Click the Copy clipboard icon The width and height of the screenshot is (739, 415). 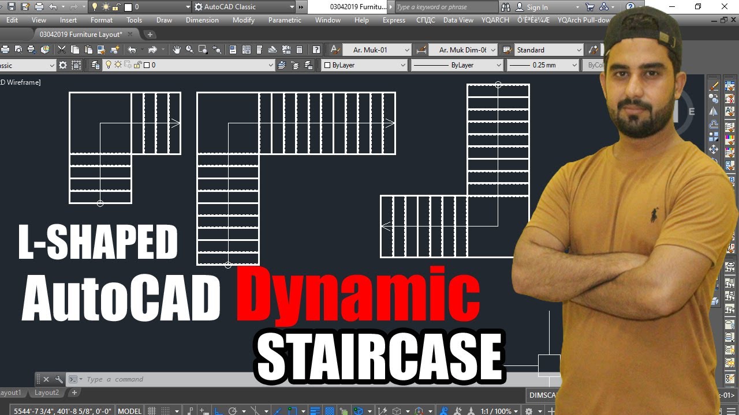tap(76, 50)
